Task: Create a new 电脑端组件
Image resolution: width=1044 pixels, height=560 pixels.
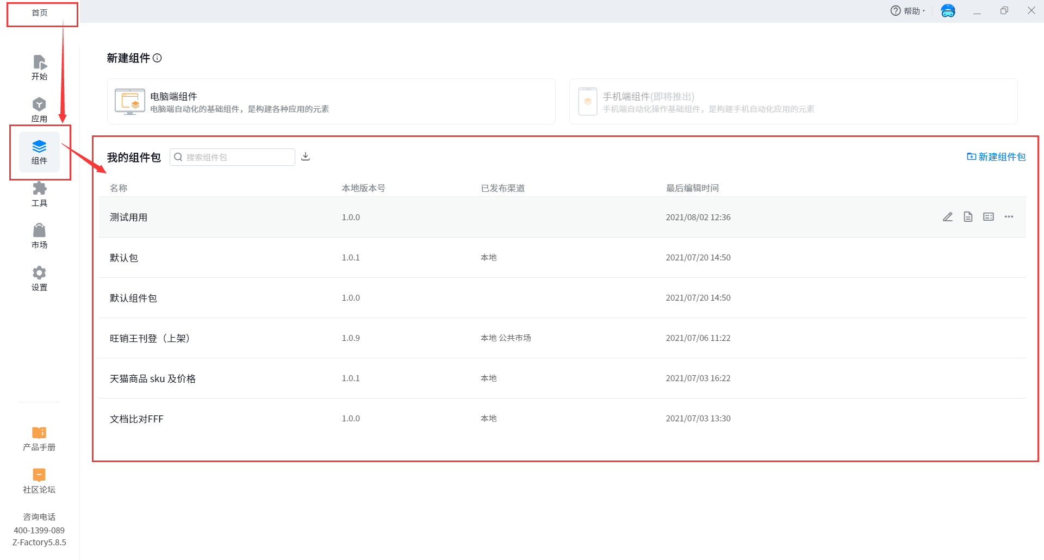Action: [331, 102]
